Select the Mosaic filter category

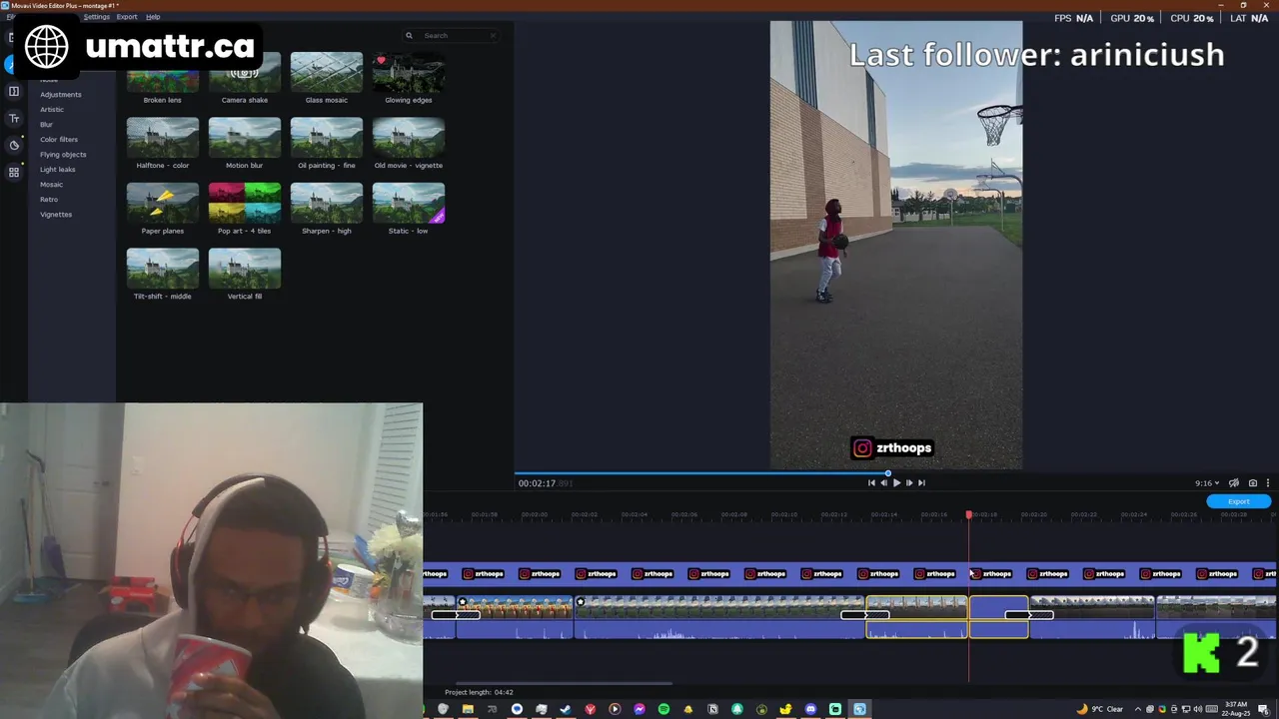[x=51, y=185]
